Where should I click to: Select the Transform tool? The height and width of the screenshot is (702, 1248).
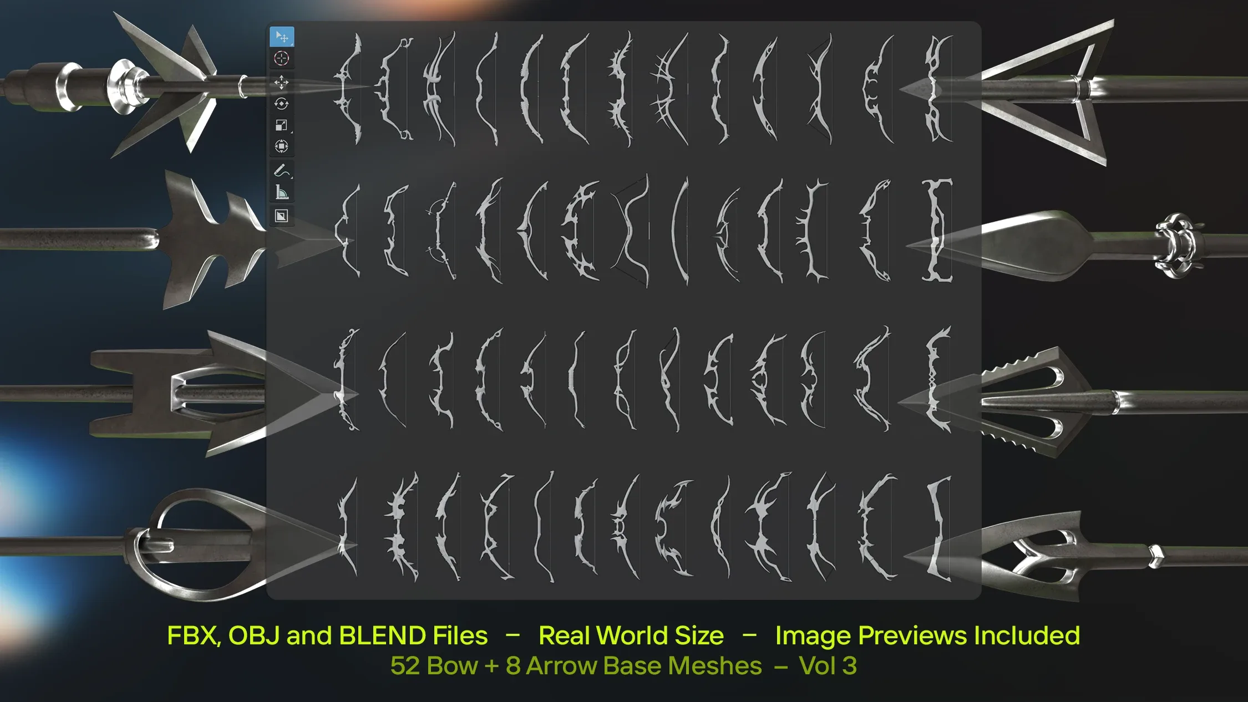(281, 146)
